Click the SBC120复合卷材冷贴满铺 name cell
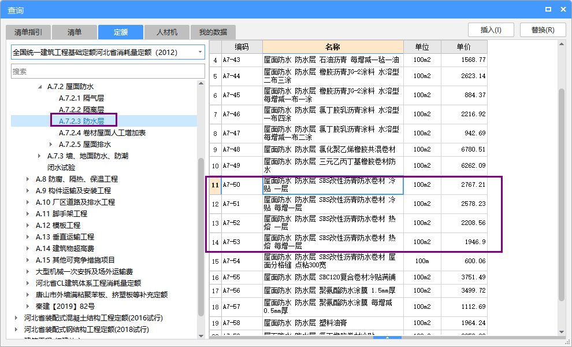 click(x=333, y=277)
